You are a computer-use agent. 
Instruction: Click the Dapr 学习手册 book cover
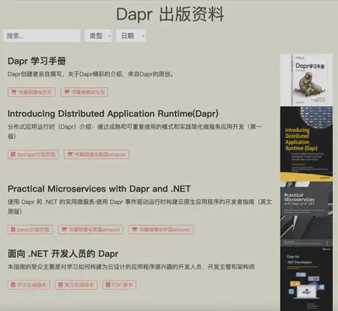pos(307,80)
